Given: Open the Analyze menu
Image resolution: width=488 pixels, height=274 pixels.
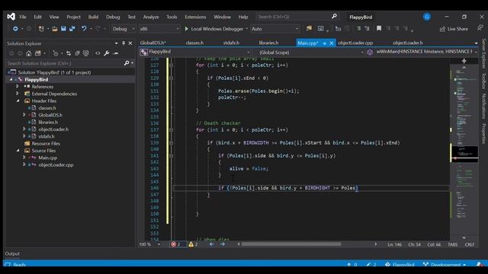Looking at the screenshot, I should [151, 17].
